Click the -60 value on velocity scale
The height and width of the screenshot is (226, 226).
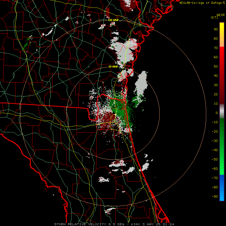pos(215,169)
